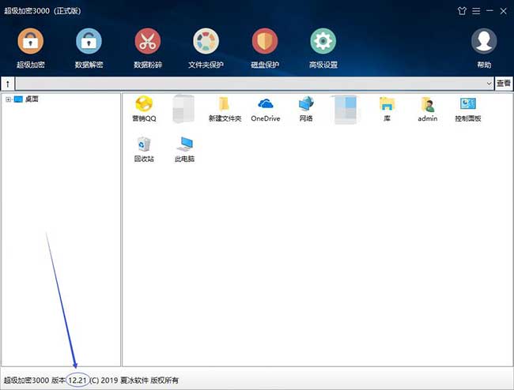Minimize the 超级加密3000 window
This screenshot has width=514, height=390.
[489, 11]
